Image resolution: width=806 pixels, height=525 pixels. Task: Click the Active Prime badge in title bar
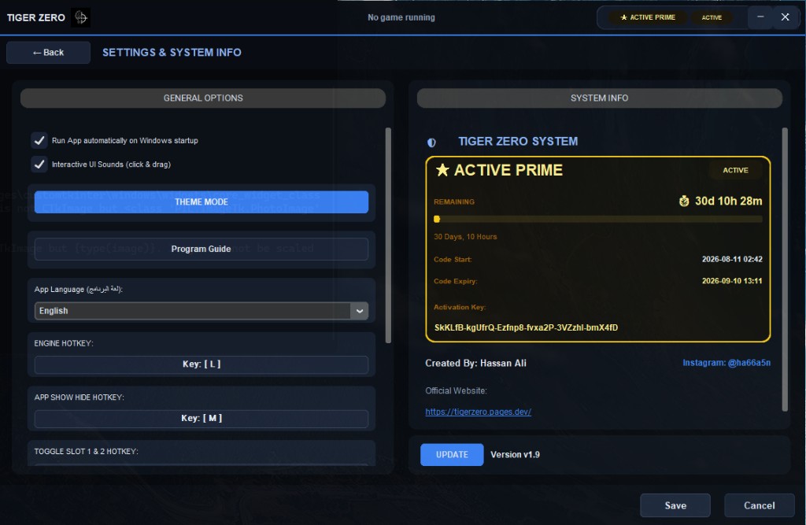tap(649, 17)
